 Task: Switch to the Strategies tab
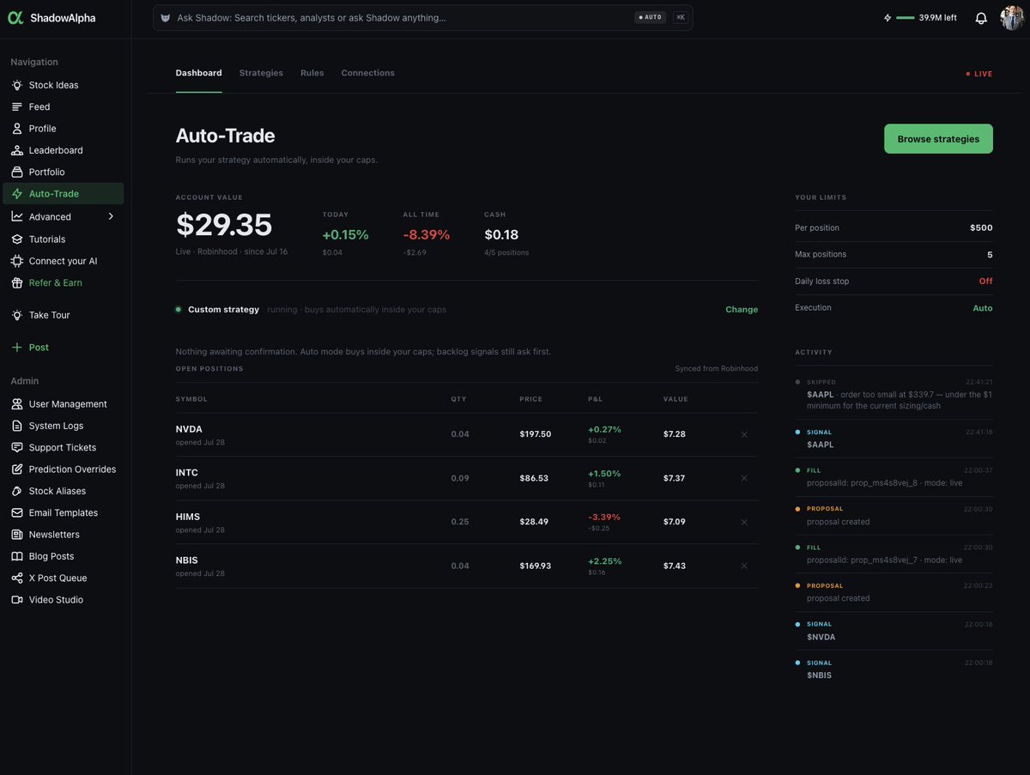pos(261,73)
